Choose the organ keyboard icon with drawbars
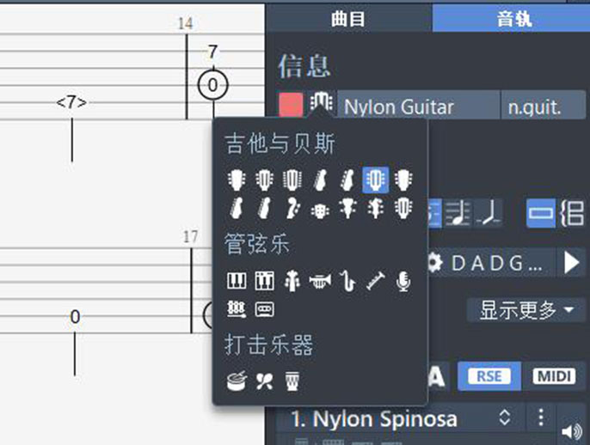The width and height of the screenshot is (590, 445). 265,280
